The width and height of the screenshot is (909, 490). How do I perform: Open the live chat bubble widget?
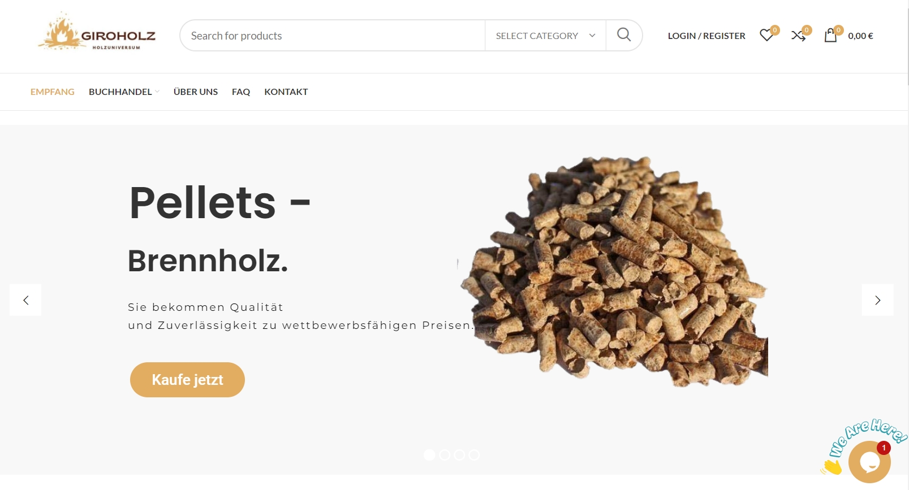click(x=869, y=462)
